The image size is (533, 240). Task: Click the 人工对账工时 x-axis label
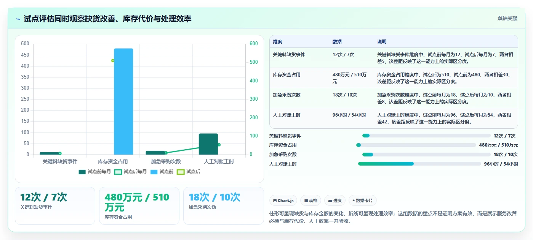coord(219,161)
